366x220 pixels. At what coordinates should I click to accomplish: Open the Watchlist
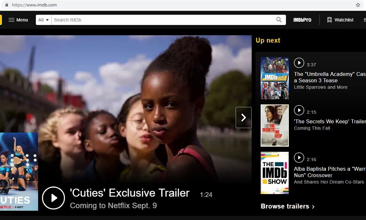340,20
